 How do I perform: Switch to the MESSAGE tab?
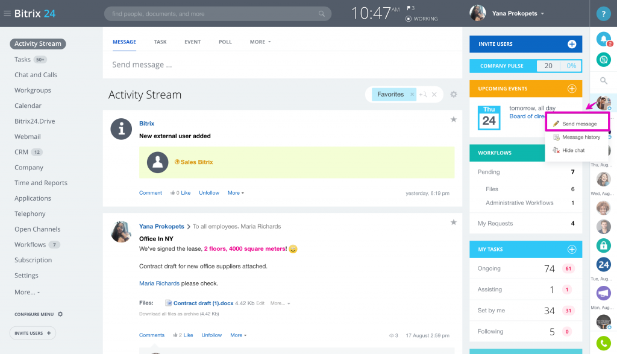124,42
